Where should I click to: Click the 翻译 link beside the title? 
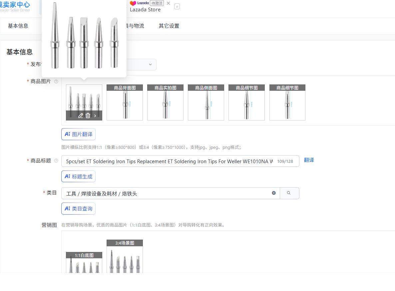(x=309, y=160)
